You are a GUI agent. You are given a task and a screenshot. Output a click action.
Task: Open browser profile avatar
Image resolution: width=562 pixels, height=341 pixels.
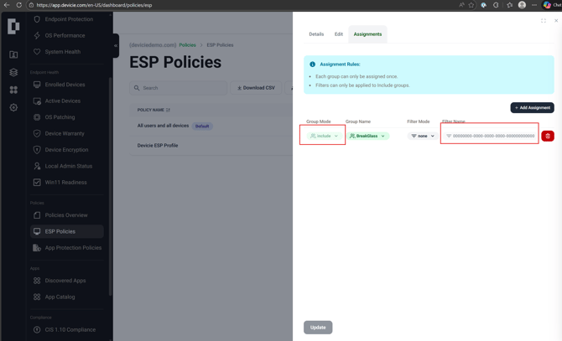click(523, 5)
